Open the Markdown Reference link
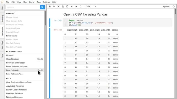Image resolution: width=177 pixels, height=99 pixels. tap(24, 94)
